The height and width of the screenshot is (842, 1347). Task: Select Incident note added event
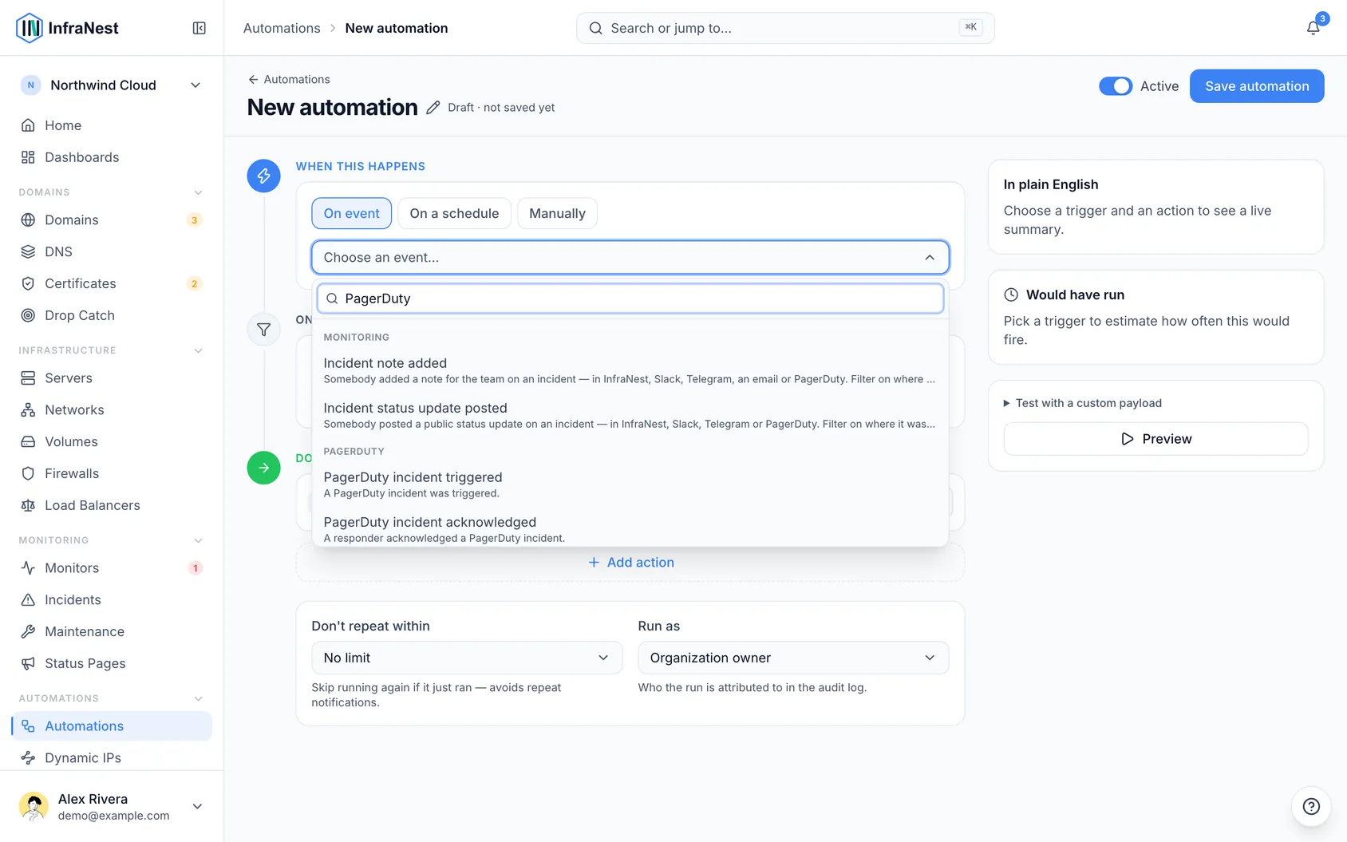pos(630,370)
